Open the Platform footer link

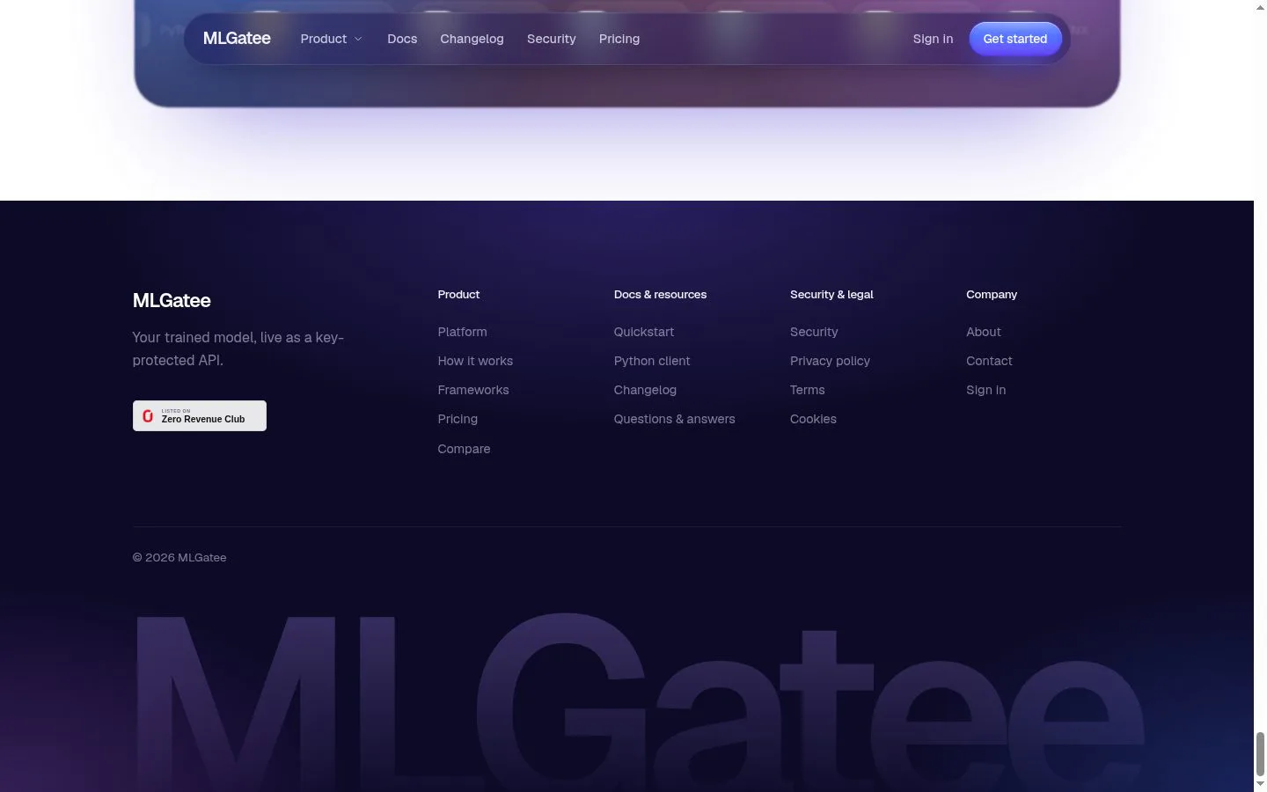pos(462,332)
